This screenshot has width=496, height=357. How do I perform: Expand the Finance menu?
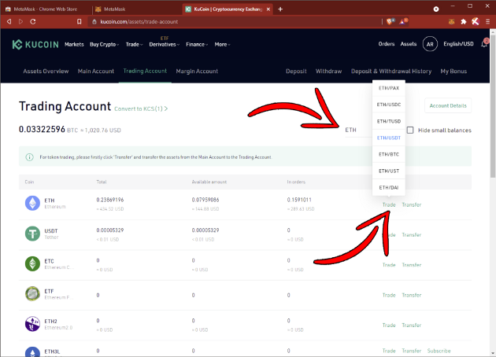tap(197, 45)
